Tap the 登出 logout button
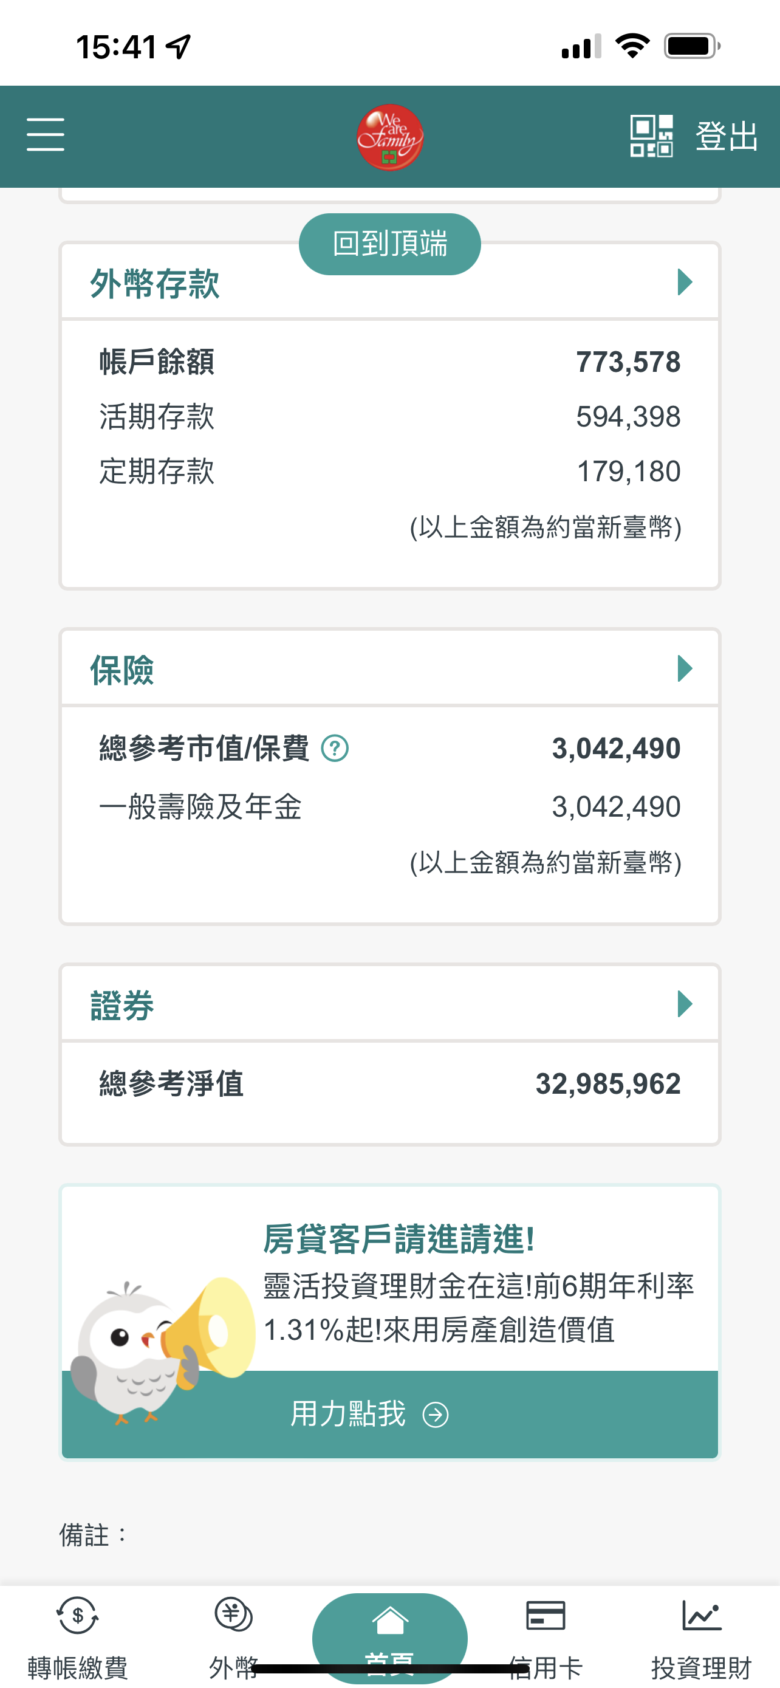The image size is (780, 1688). 727,136
